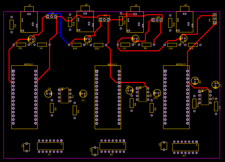Select resistor R13 footprint
Viewport: 225px width, 162px height.
click(70, 22)
